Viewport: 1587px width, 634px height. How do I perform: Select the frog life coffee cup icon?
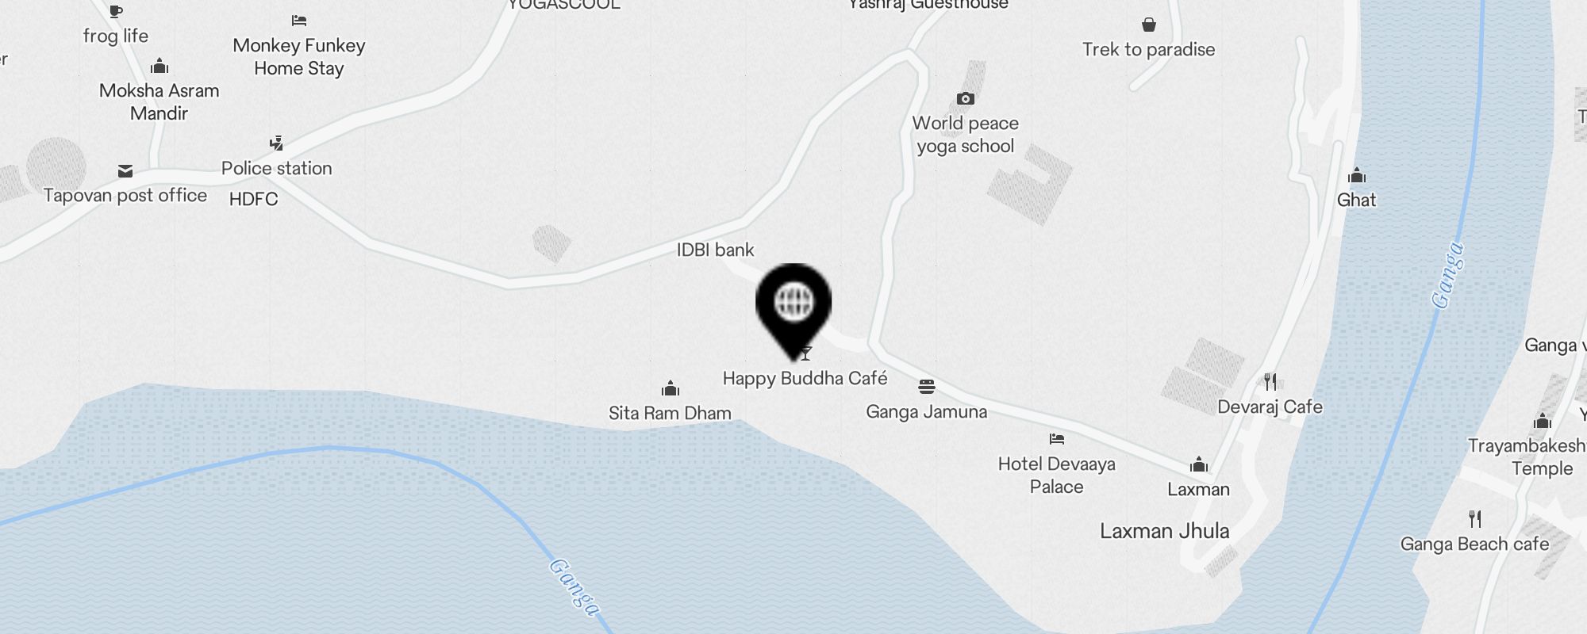(116, 11)
